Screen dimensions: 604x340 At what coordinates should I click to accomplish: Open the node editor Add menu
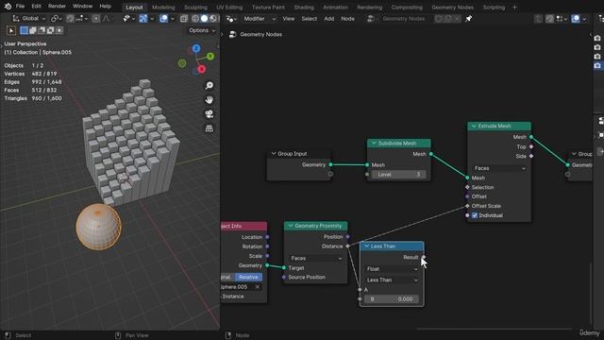pos(329,19)
